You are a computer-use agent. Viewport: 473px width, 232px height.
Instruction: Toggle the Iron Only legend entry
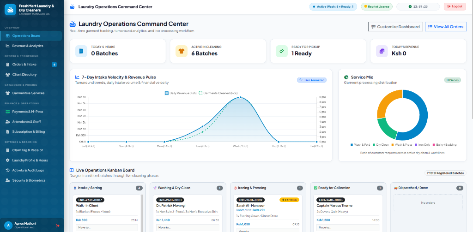click(422, 145)
